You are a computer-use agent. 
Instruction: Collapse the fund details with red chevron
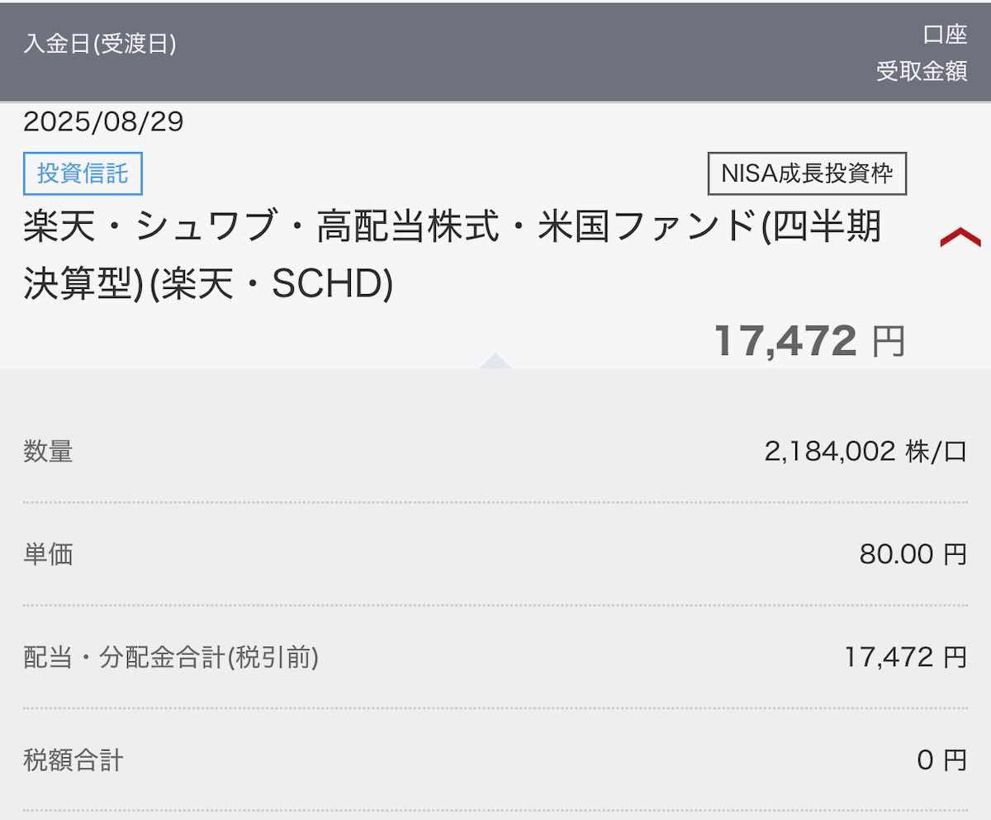click(960, 239)
